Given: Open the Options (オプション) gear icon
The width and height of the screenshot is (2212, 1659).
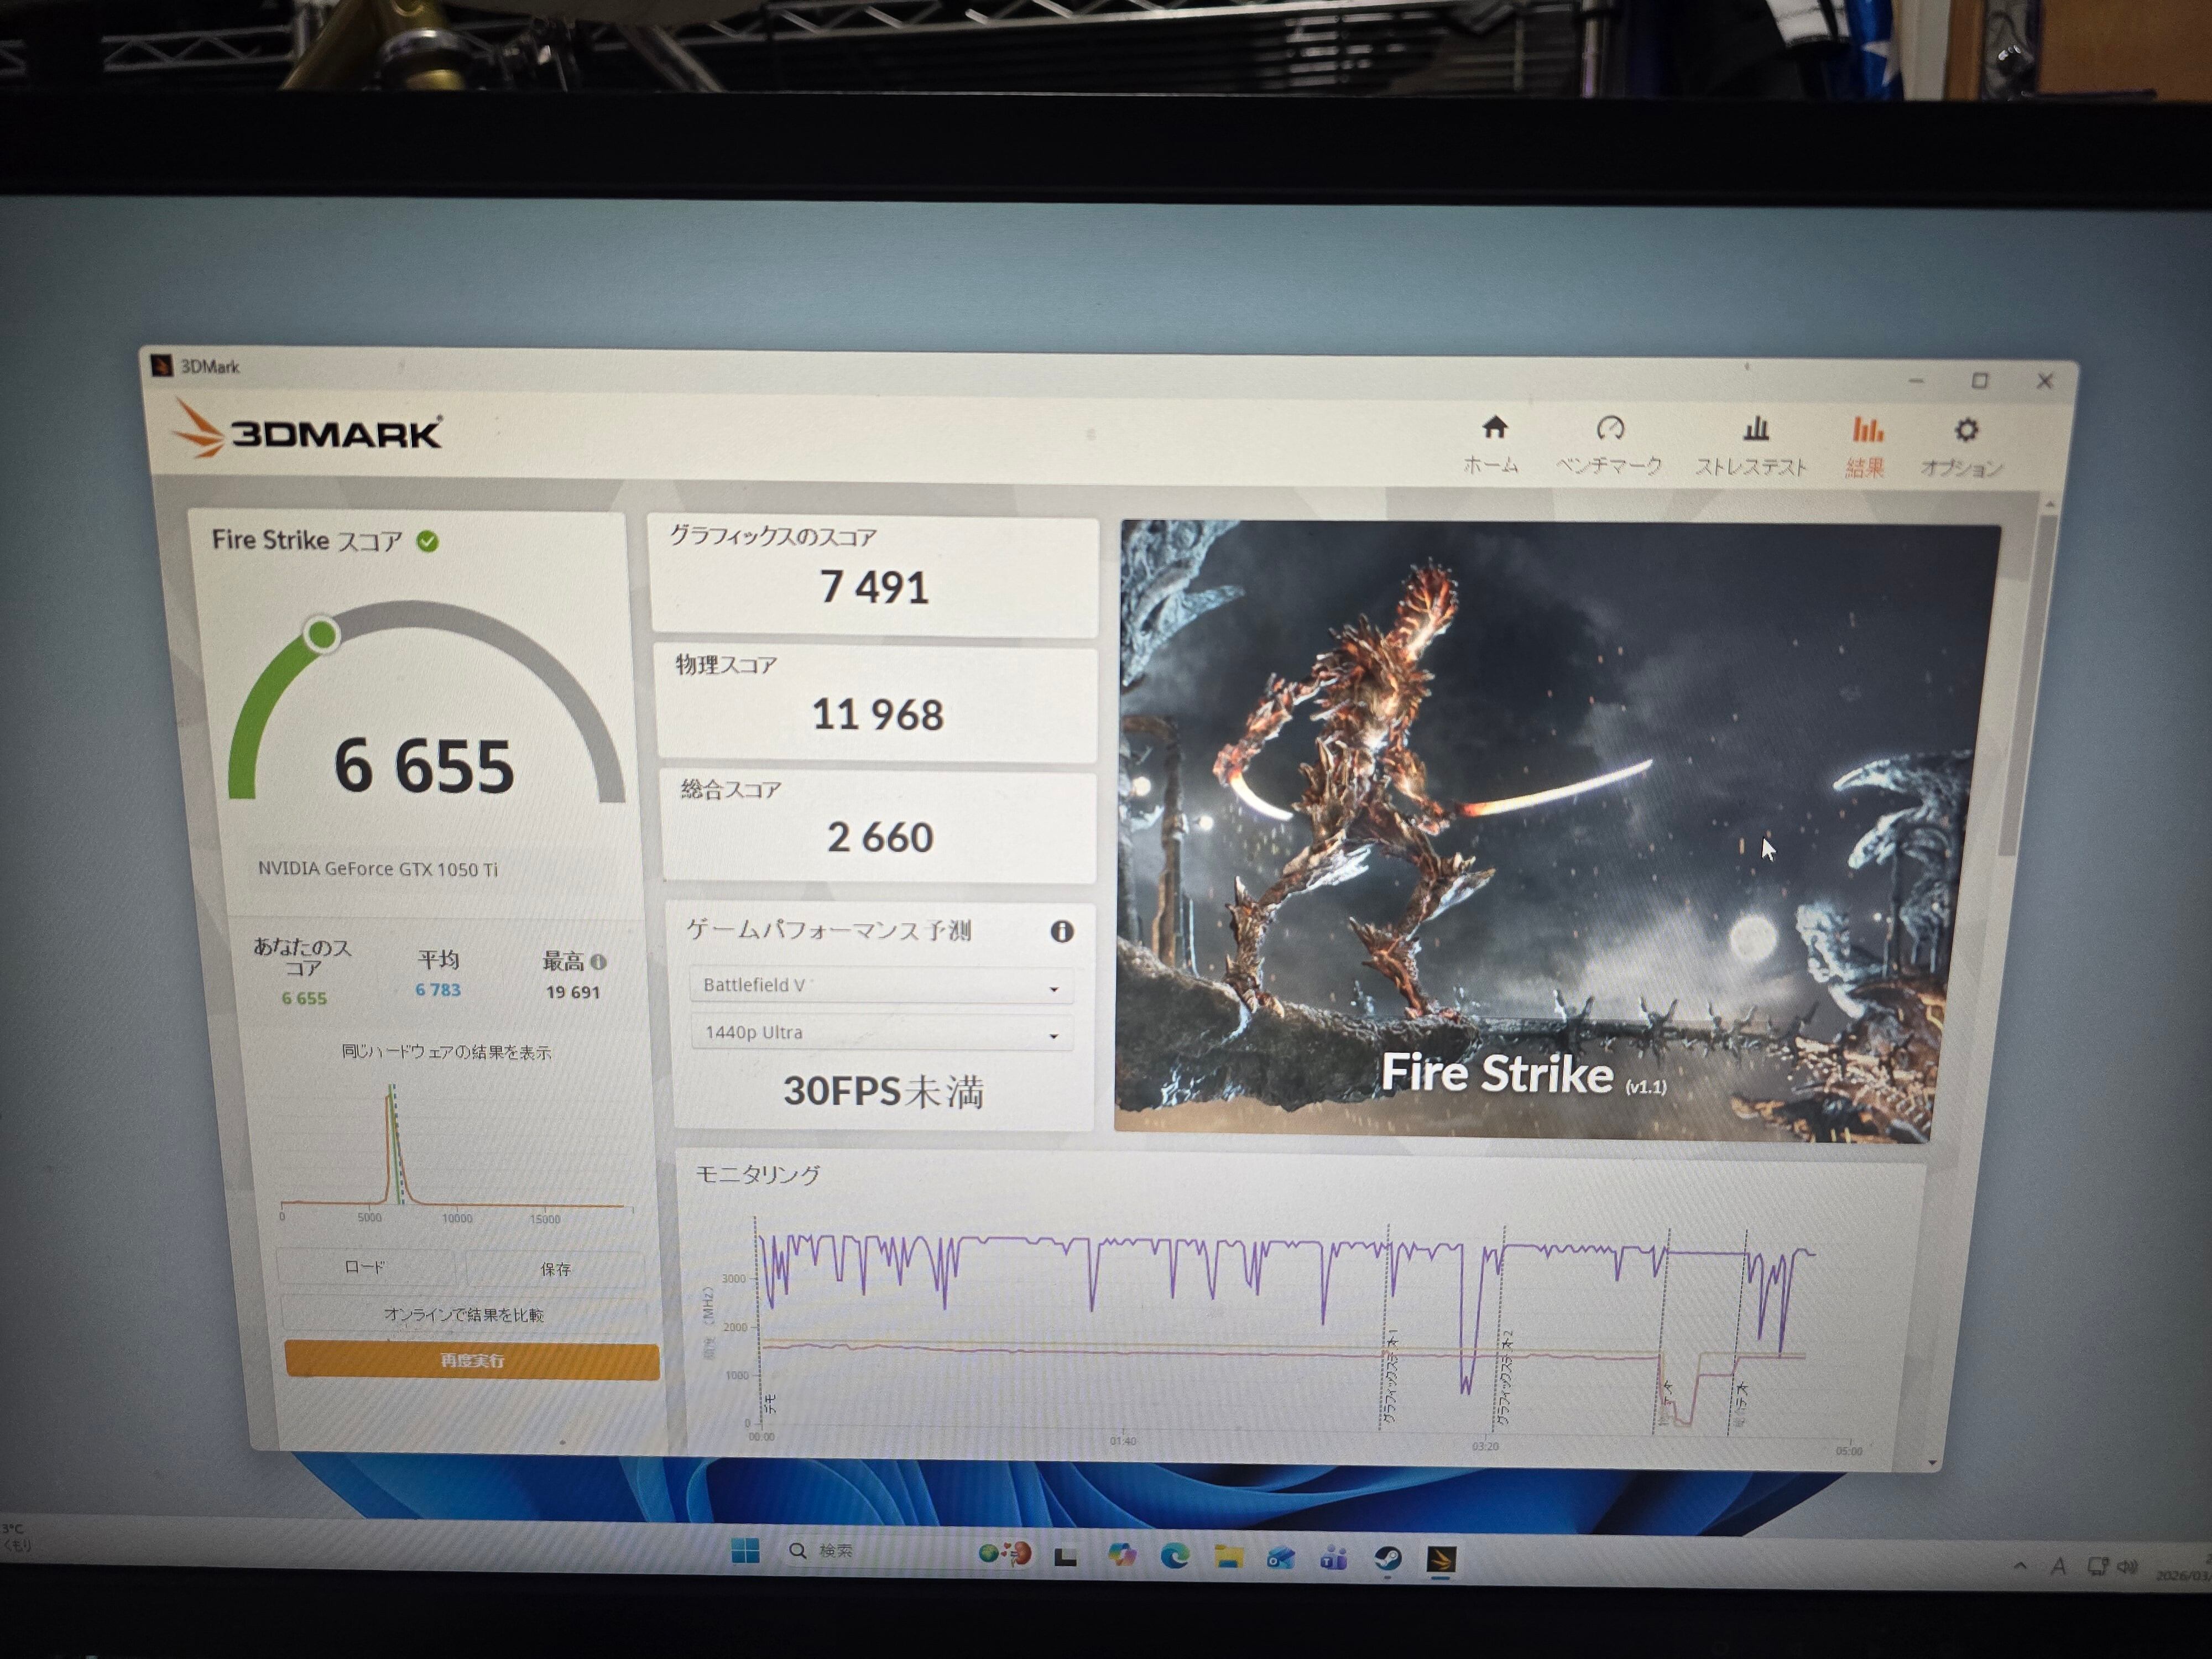Looking at the screenshot, I should (1965, 431).
